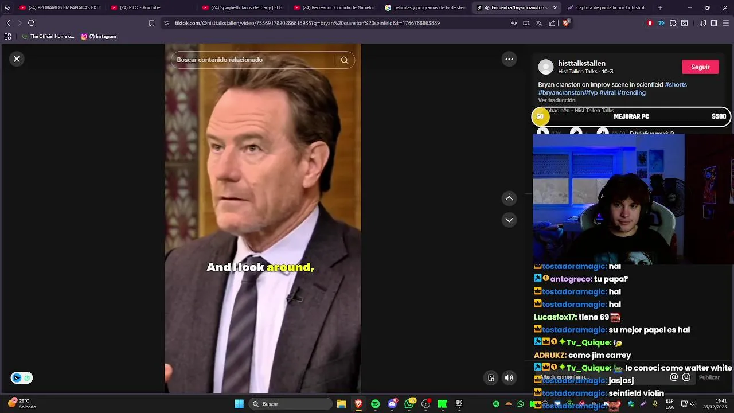Viewport: 734px width, 413px height.
Task: Open the apps grid in bookmarks bar
Action: [7, 36]
